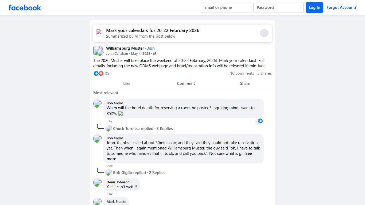Viewport: 365px width, 205px height.
Task: Open the Forgot Account link
Action: (341, 7)
